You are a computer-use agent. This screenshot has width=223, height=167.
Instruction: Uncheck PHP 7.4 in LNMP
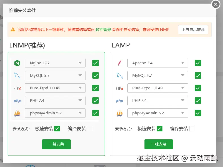[x=96, y=101]
